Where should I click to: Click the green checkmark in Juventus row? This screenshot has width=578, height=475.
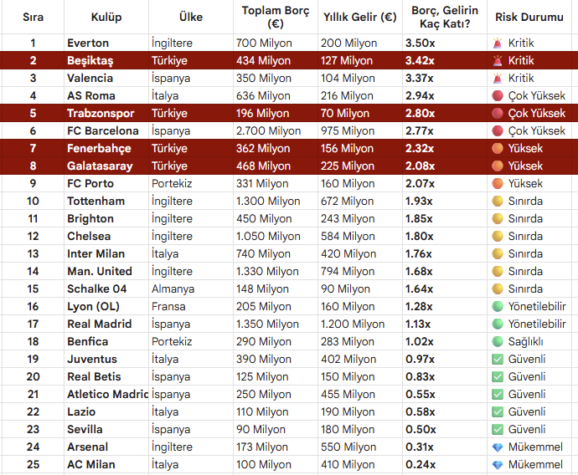498,359
